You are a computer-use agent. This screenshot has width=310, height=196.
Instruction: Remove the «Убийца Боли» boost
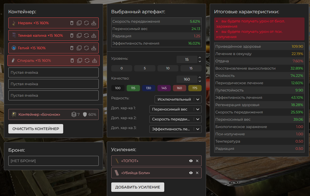[197, 173]
